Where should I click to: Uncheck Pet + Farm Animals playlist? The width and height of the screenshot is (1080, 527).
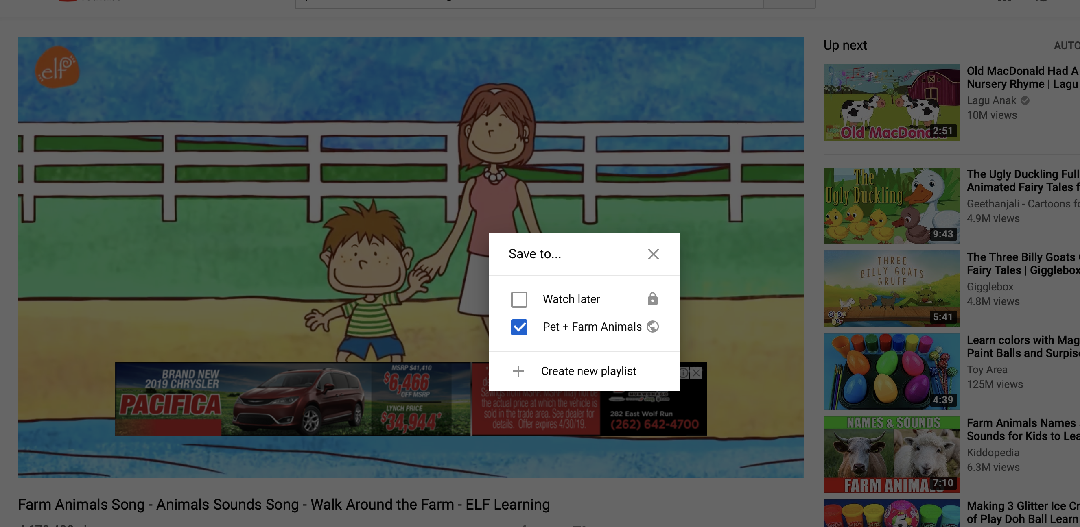pos(518,327)
